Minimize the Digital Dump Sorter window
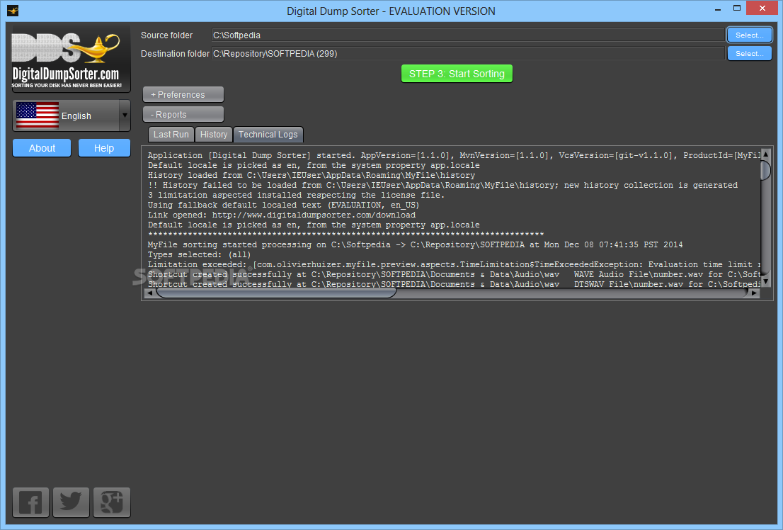 718,9
